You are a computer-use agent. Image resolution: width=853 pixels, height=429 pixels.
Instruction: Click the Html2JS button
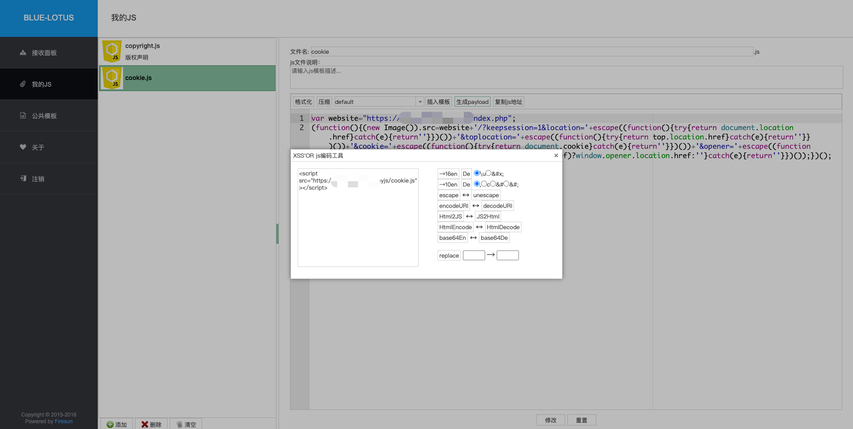click(450, 216)
